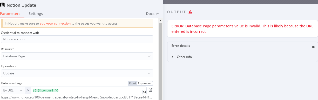Click the expression editor expand icon
The width and height of the screenshot is (318, 100).
[144, 92]
